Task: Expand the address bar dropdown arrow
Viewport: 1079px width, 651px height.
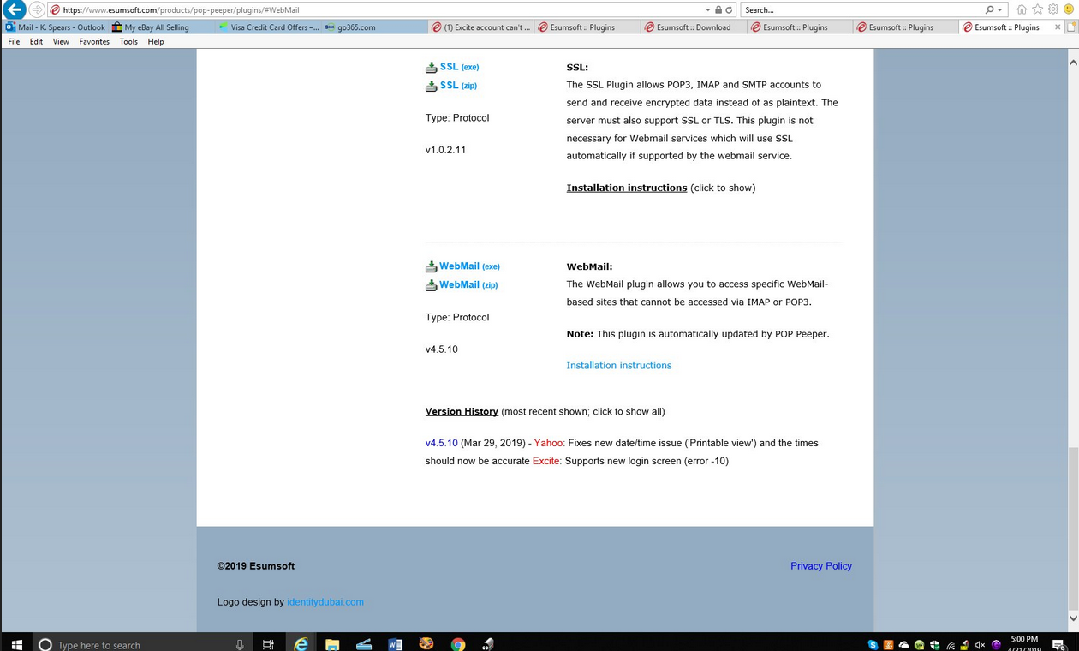Action: pos(708,9)
